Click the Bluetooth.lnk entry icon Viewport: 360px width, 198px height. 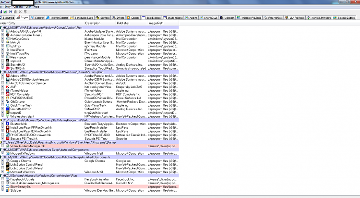click(x=8, y=124)
